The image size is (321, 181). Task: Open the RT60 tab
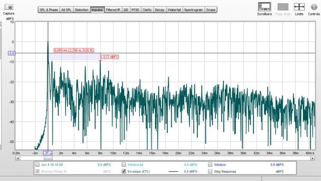(x=135, y=10)
